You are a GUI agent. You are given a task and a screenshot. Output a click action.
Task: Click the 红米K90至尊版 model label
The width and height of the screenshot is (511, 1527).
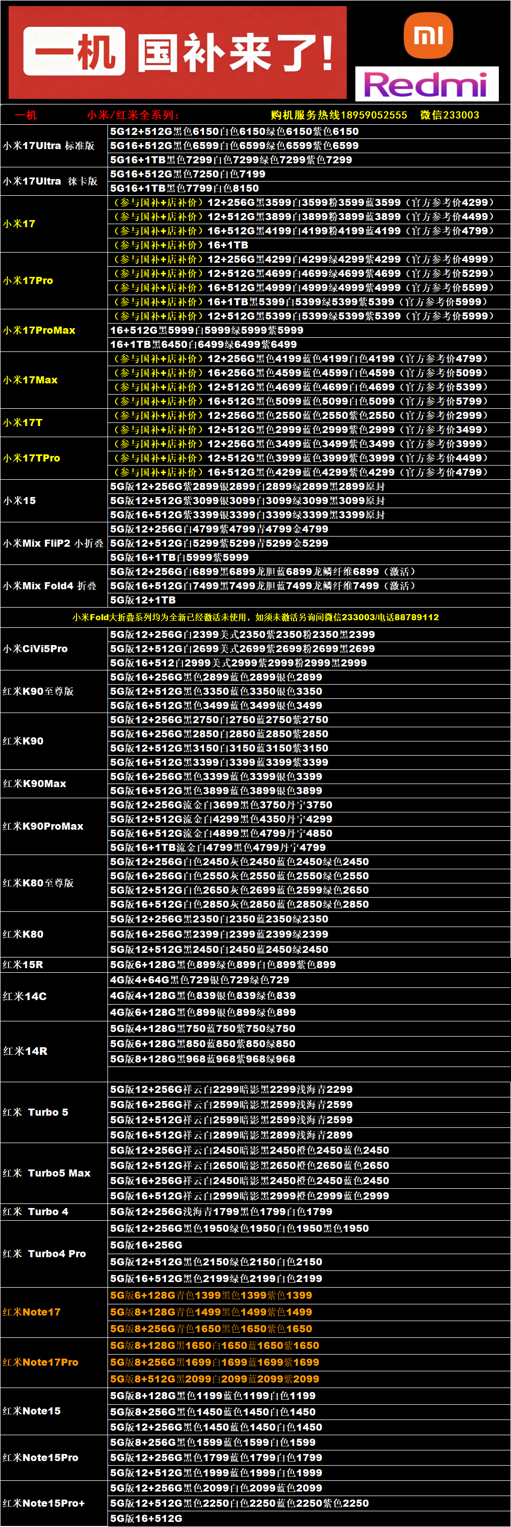[39, 692]
